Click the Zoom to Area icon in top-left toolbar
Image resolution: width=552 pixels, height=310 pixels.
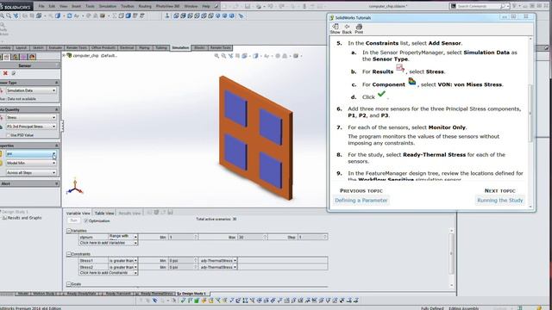click(x=9, y=15)
